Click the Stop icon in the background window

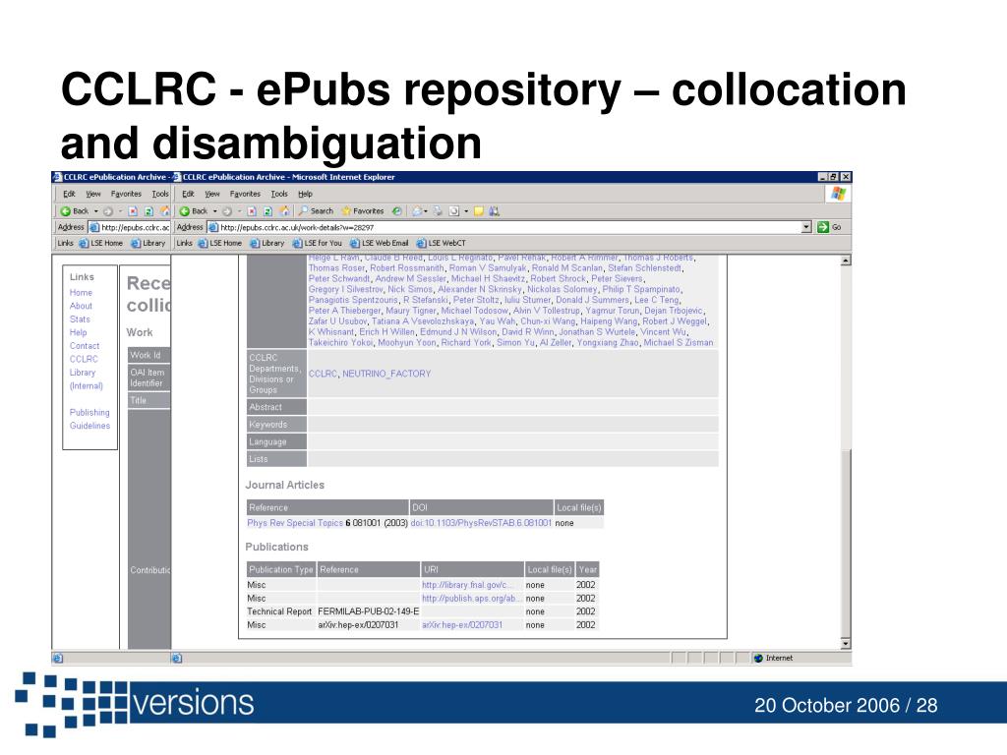(x=133, y=211)
